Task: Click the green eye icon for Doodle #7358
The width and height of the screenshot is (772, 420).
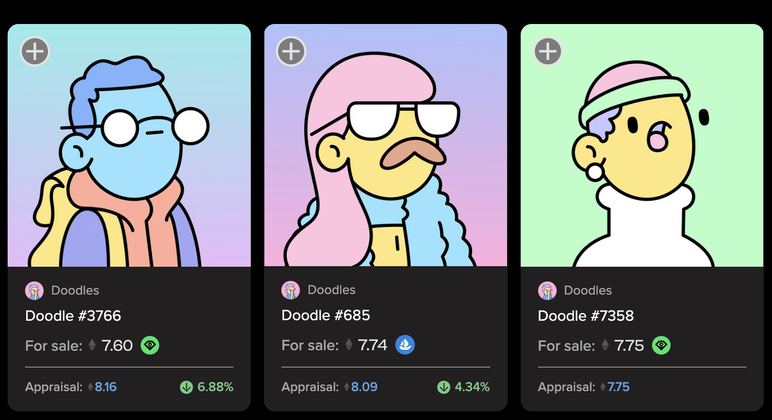Action: [661, 345]
